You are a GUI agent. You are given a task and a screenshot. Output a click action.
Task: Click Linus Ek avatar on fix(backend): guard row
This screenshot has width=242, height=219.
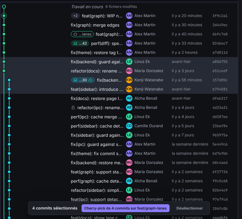[129, 62]
